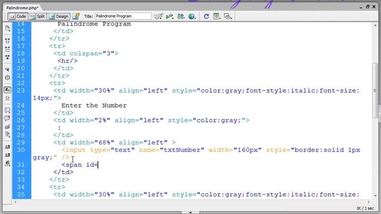The image size is (381, 214).
Task: Refresh Design view
Action: point(207,16)
